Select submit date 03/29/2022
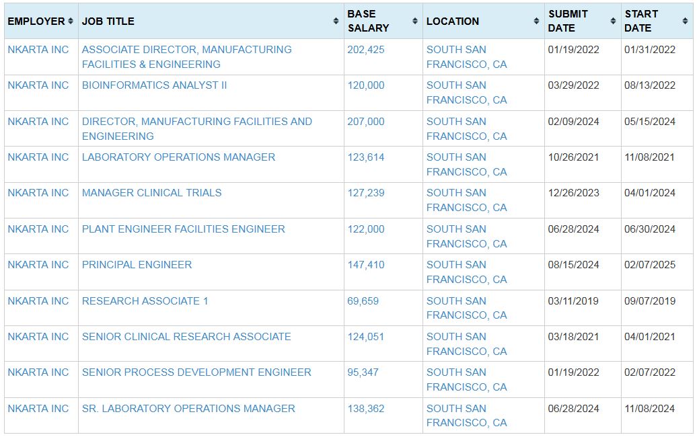Image resolution: width=697 pixels, height=439 pixels. [x=573, y=85]
